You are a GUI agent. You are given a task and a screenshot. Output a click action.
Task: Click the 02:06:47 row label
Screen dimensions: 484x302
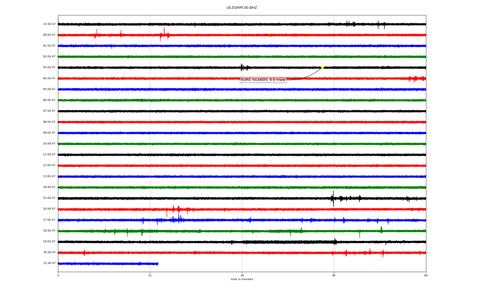[49, 57]
